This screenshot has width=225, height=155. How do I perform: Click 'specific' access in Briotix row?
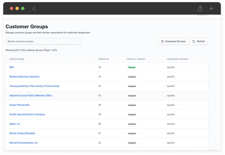pos(171,133)
